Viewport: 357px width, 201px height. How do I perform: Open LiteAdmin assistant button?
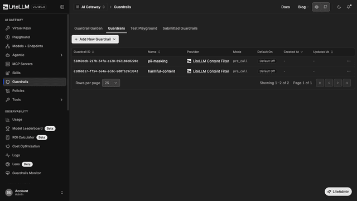tap(338, 192)
